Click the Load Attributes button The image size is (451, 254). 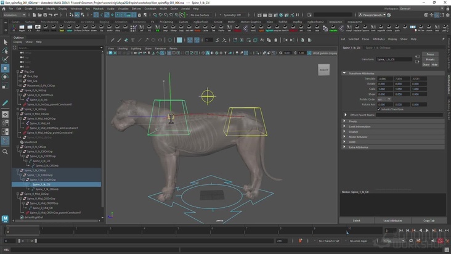[x=392, y=220]
